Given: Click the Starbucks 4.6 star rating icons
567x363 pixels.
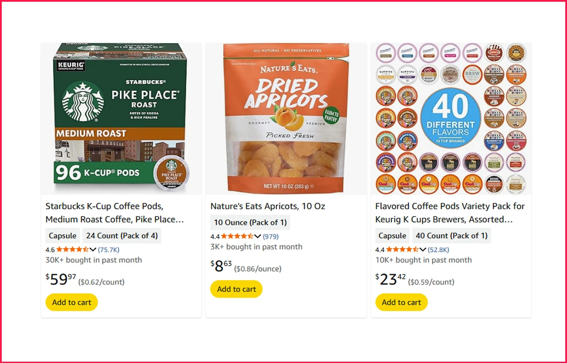Looking at the screenshot, I should pos(72,250).
